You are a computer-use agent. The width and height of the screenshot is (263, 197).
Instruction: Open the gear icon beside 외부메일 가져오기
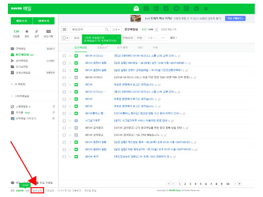(54, 119)
